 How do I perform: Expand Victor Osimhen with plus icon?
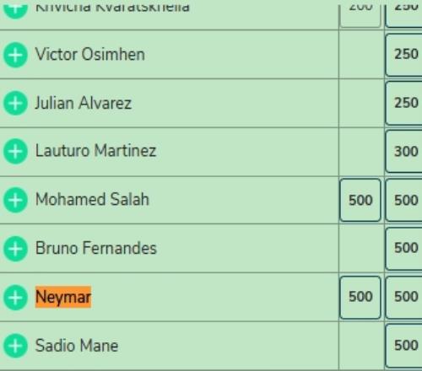click(15, 55)
